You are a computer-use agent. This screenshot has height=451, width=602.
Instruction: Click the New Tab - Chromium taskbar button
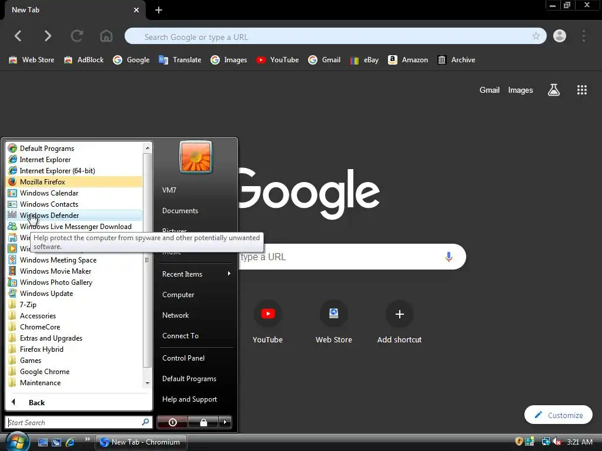(141, 442)
